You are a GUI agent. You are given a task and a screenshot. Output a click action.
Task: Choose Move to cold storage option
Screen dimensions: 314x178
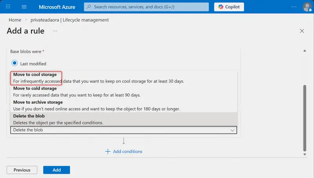124,92
